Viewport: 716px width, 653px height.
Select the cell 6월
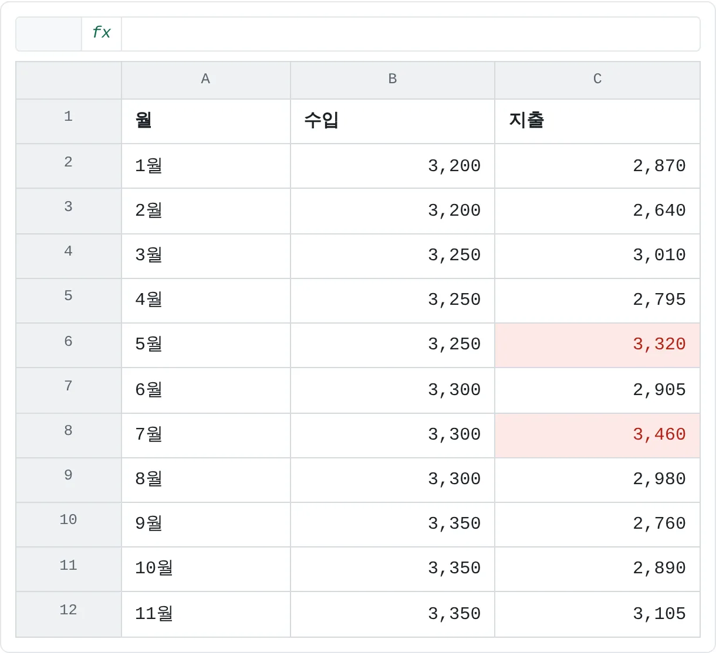(x=206, y=390)
